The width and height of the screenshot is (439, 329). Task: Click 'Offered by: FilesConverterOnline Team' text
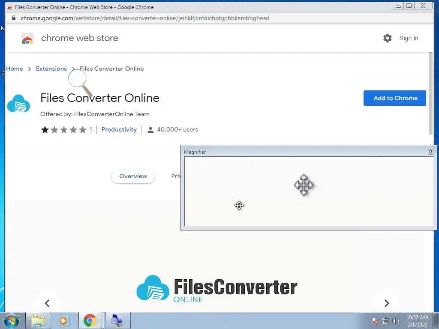(x=95, y=114)
